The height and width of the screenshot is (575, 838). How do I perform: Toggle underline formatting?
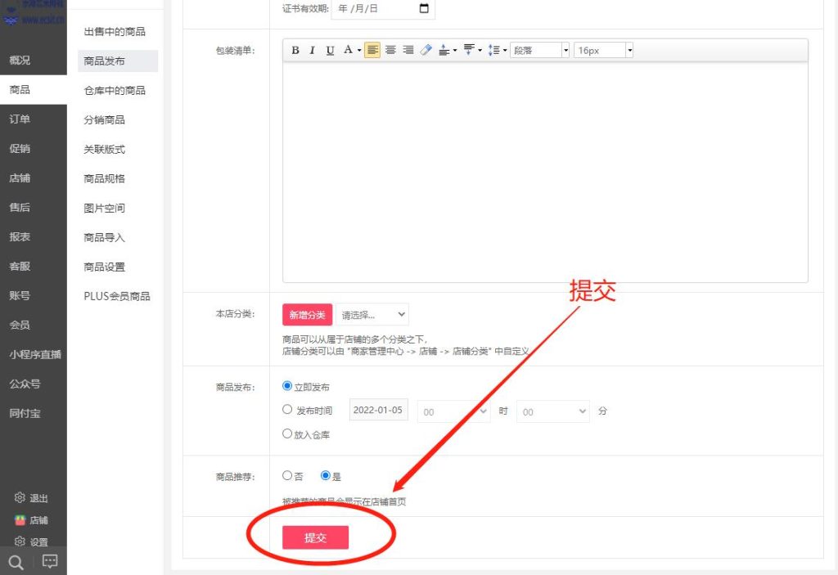pos(329,50)
